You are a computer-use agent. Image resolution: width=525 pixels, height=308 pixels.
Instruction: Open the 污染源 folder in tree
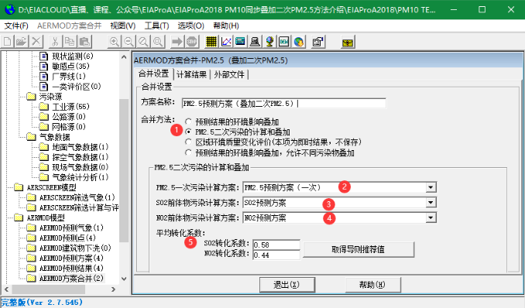[x=50, y=97]
